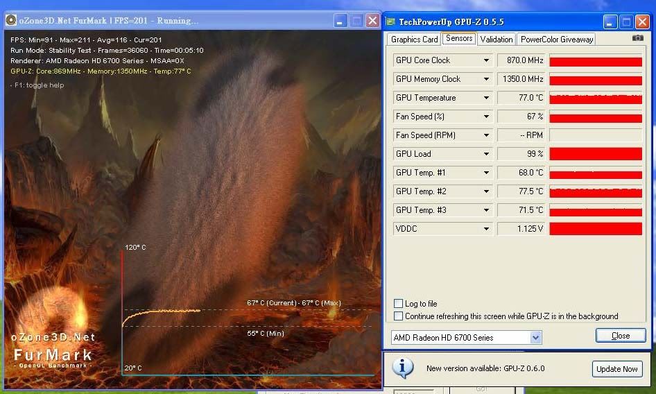Click the Renderer AMD Radeon HD 6700 line
This screenshot has width=656, height=394.
tap(97, 61)
